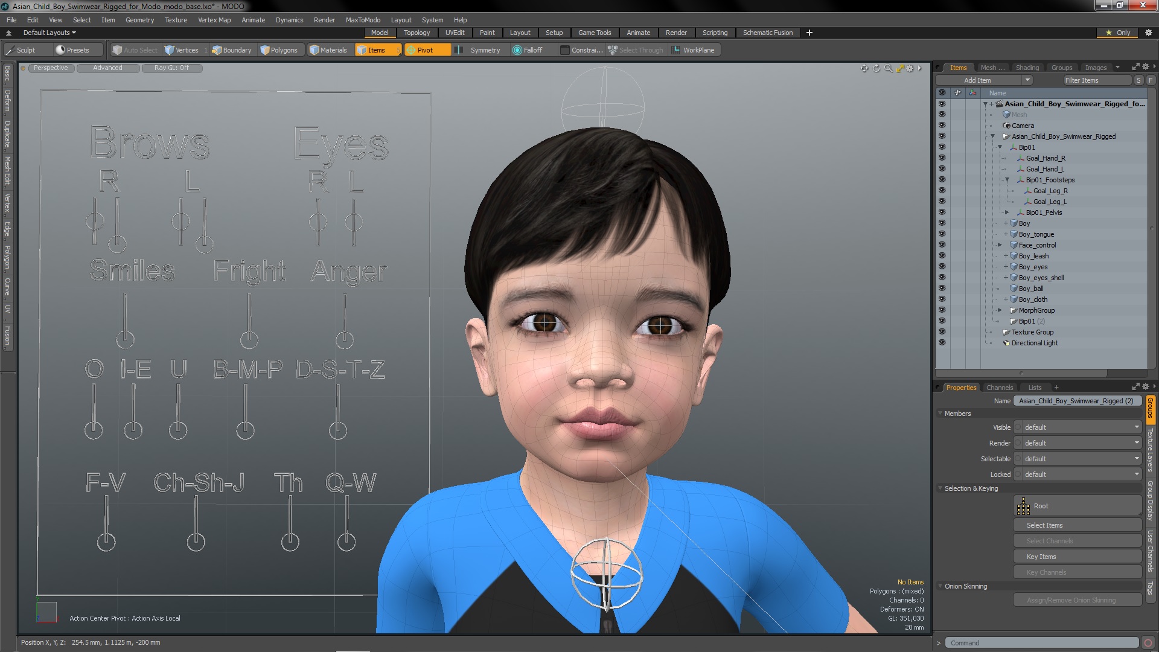Screen dimensions: 1159x652
Task: Open Items panel settings gear
Action: (x=1146, y=66)
